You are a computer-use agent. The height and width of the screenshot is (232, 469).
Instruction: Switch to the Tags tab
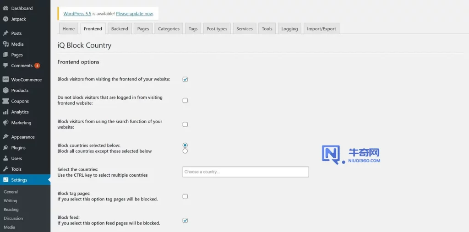pyautogui.click(x=193, y=29)
